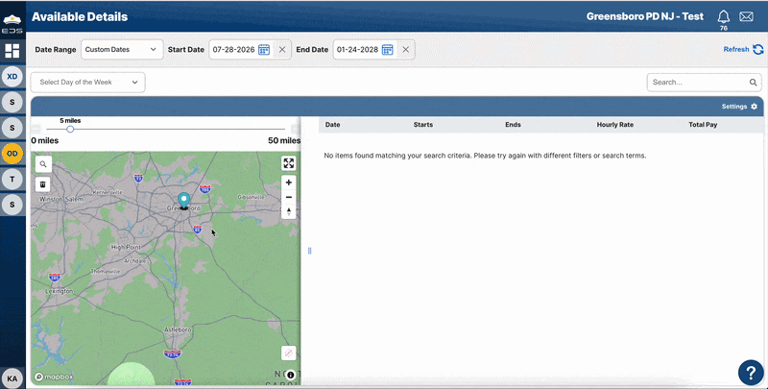Expand Select Day of the Week dropdown
768x389 pixels.
[x=88, y=83]
